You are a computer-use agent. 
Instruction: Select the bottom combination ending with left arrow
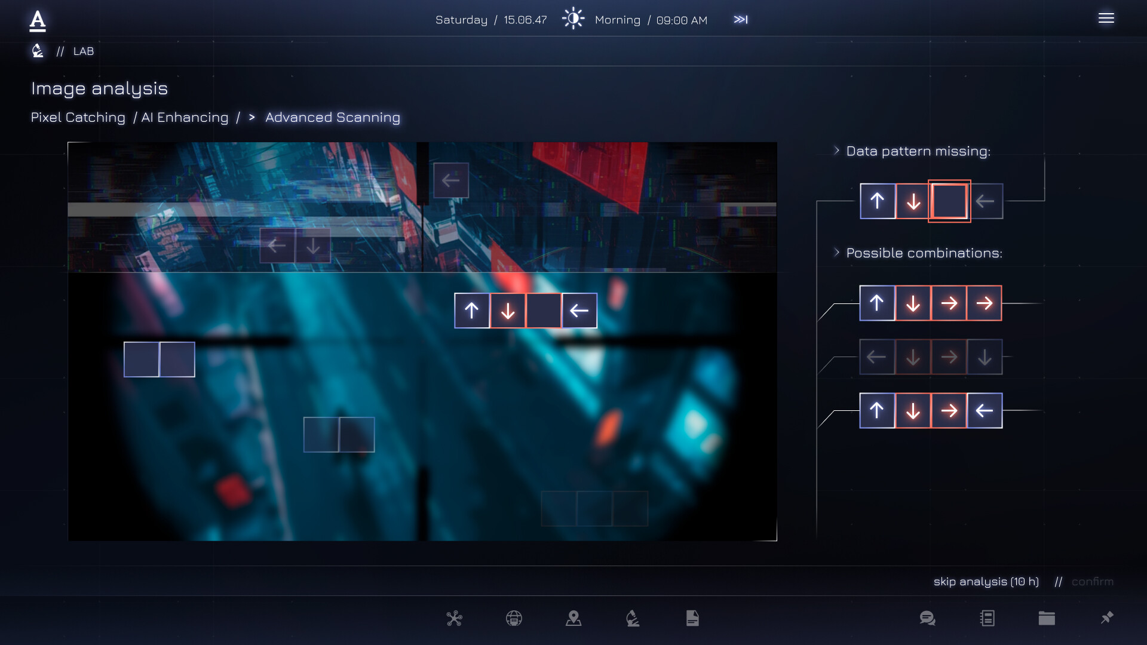click(931, 410)
